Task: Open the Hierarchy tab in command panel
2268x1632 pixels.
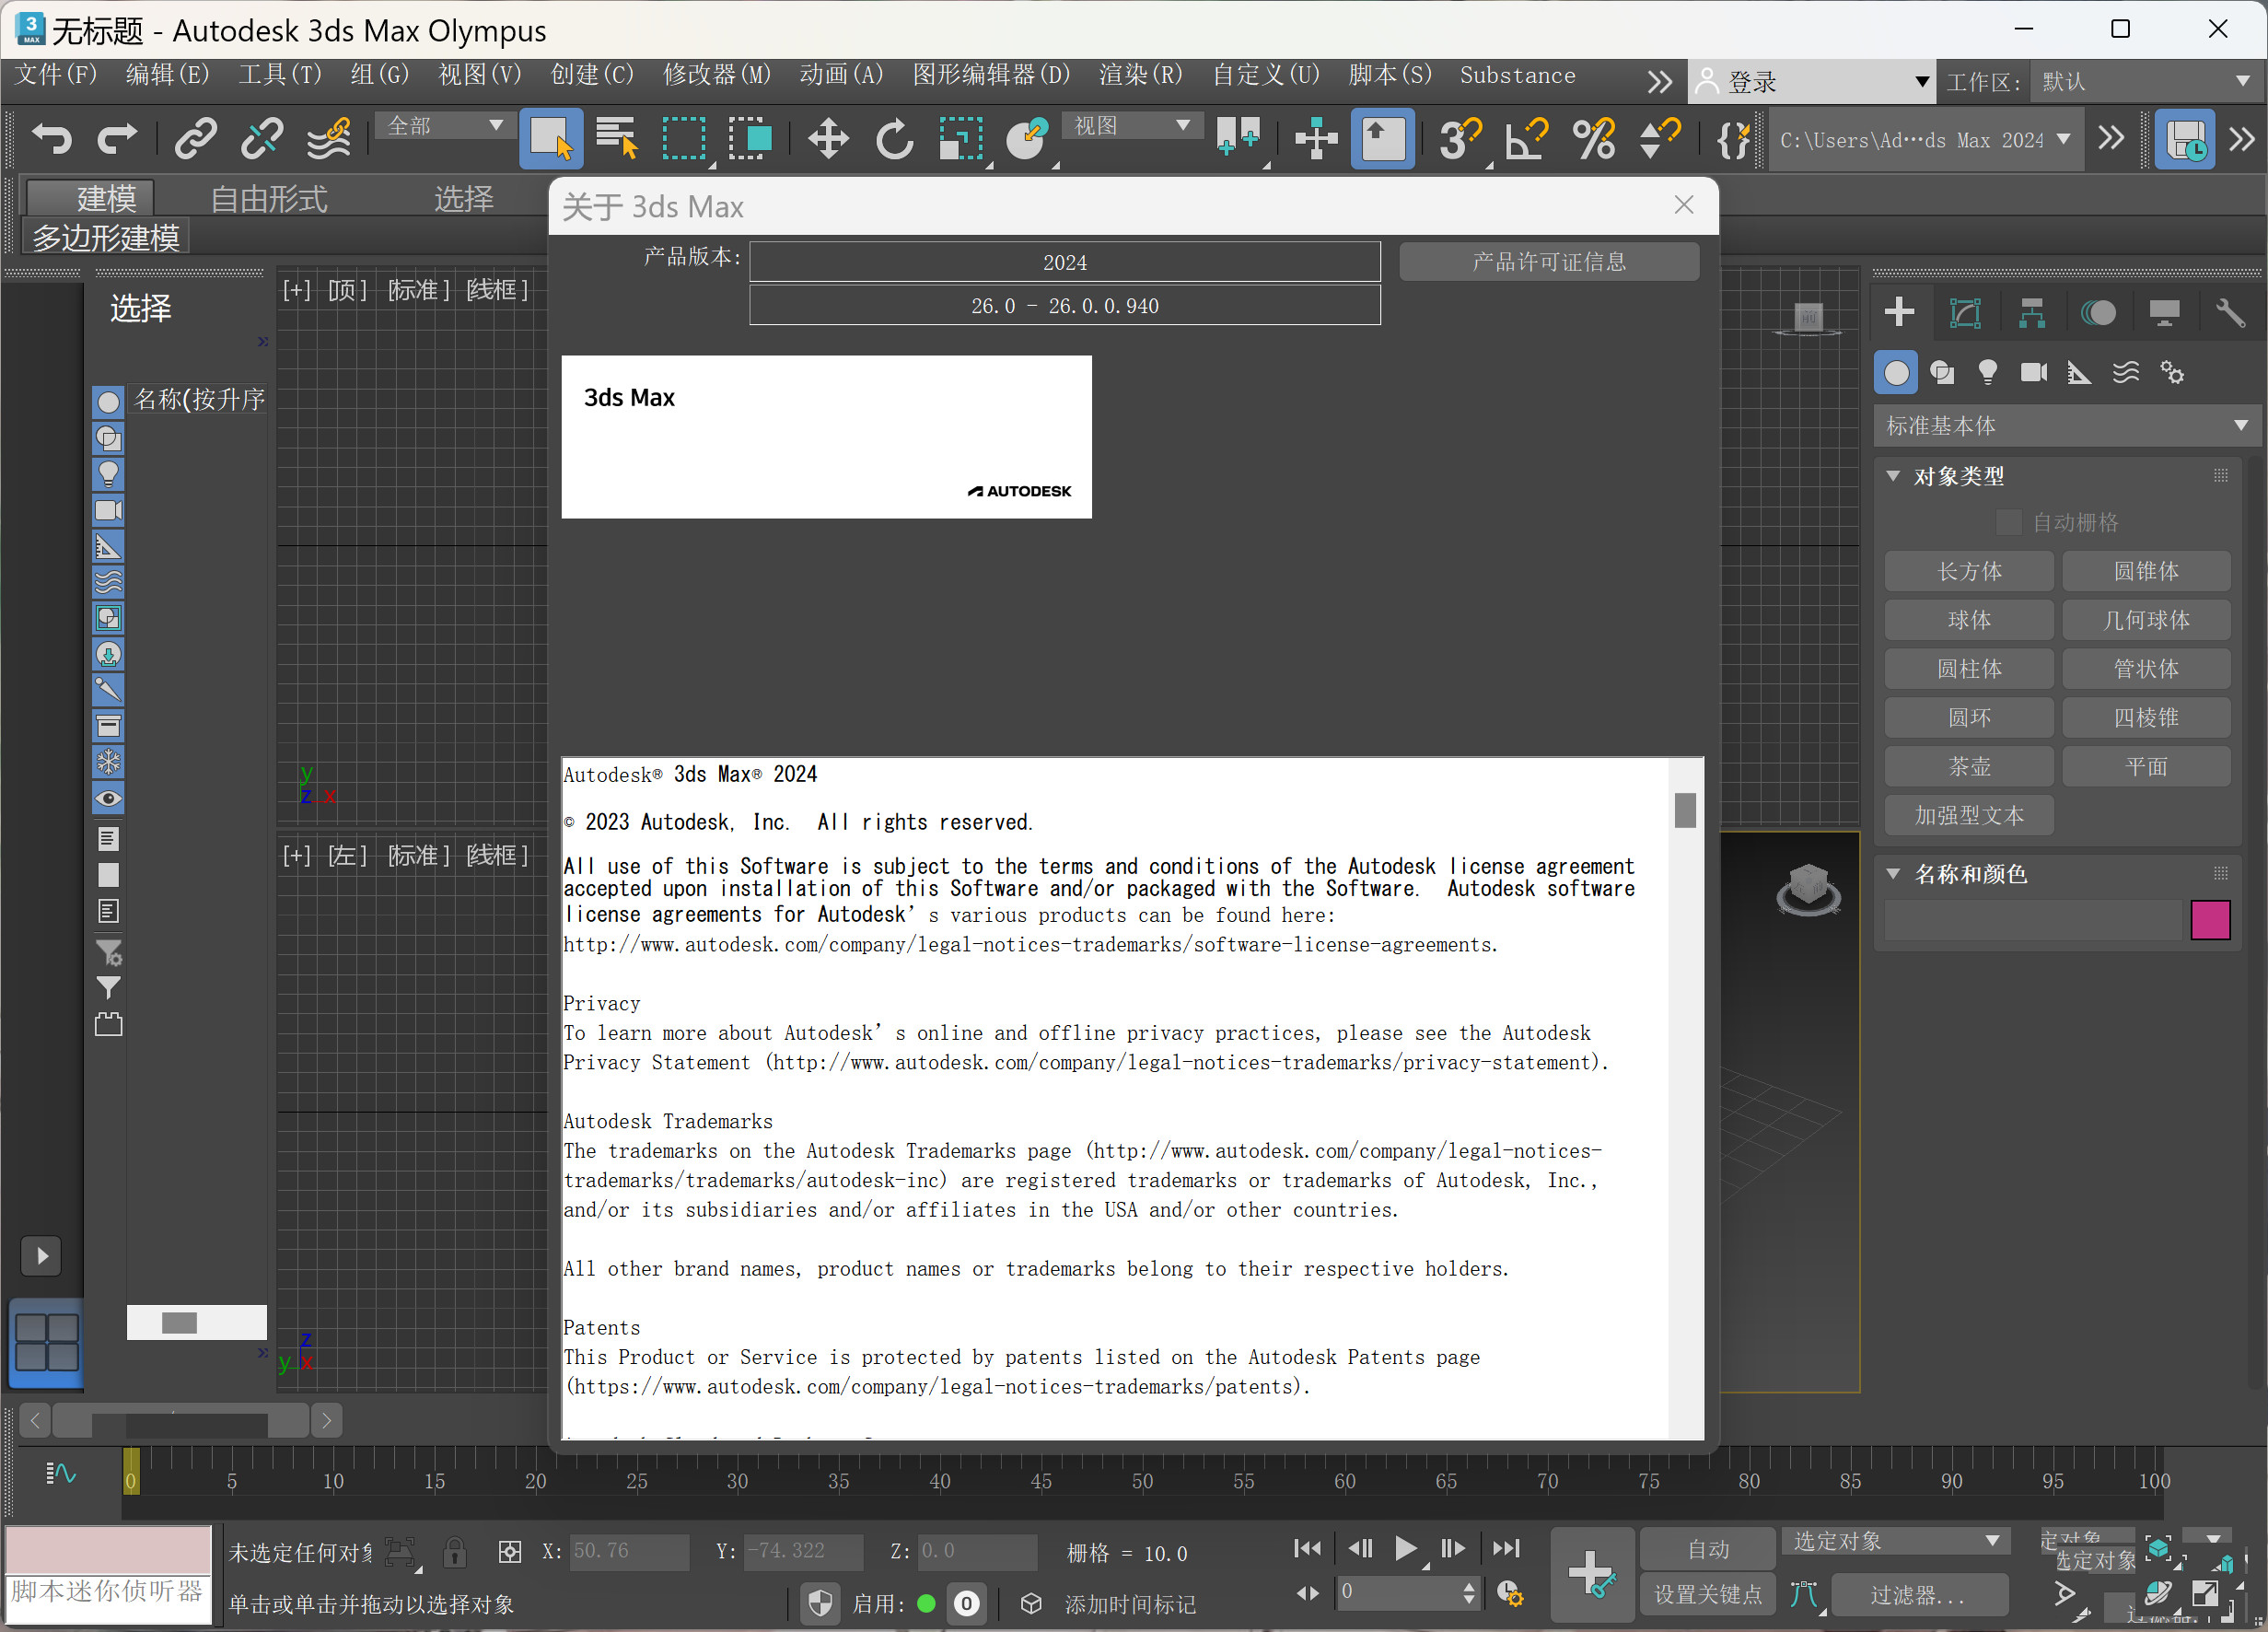Action: pyautogui.click(x=2031, y=312)
